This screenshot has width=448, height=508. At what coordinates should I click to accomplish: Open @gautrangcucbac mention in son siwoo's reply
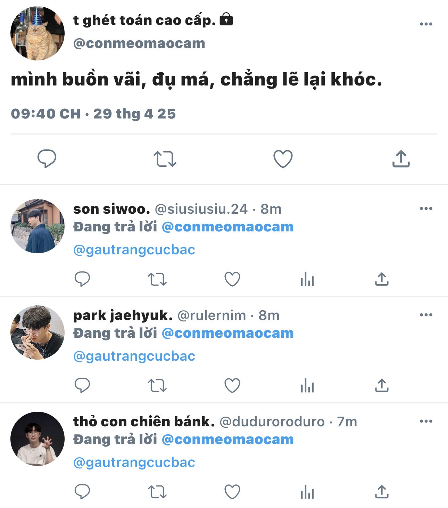[134, 250]
